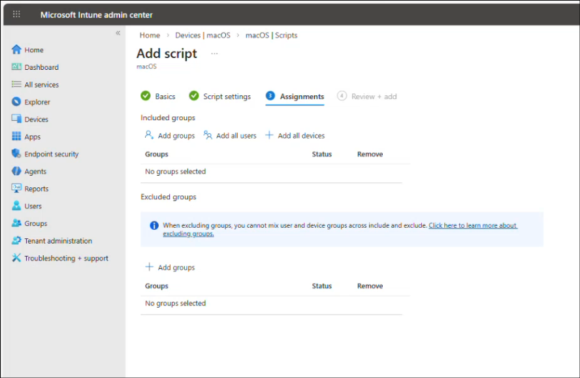580x378 pixels.
Task: Collapse the left navigation pane chevron
Action: pos(118,33)
